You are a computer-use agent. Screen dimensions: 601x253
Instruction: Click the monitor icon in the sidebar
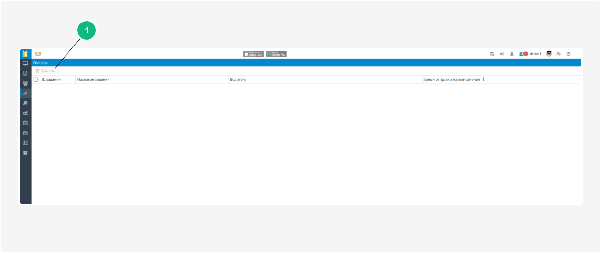25,63
